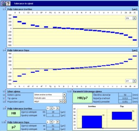Click the ES upper deviation value 39
The height and width of the screenshot is (131, 139).
[x=53, y=112]
